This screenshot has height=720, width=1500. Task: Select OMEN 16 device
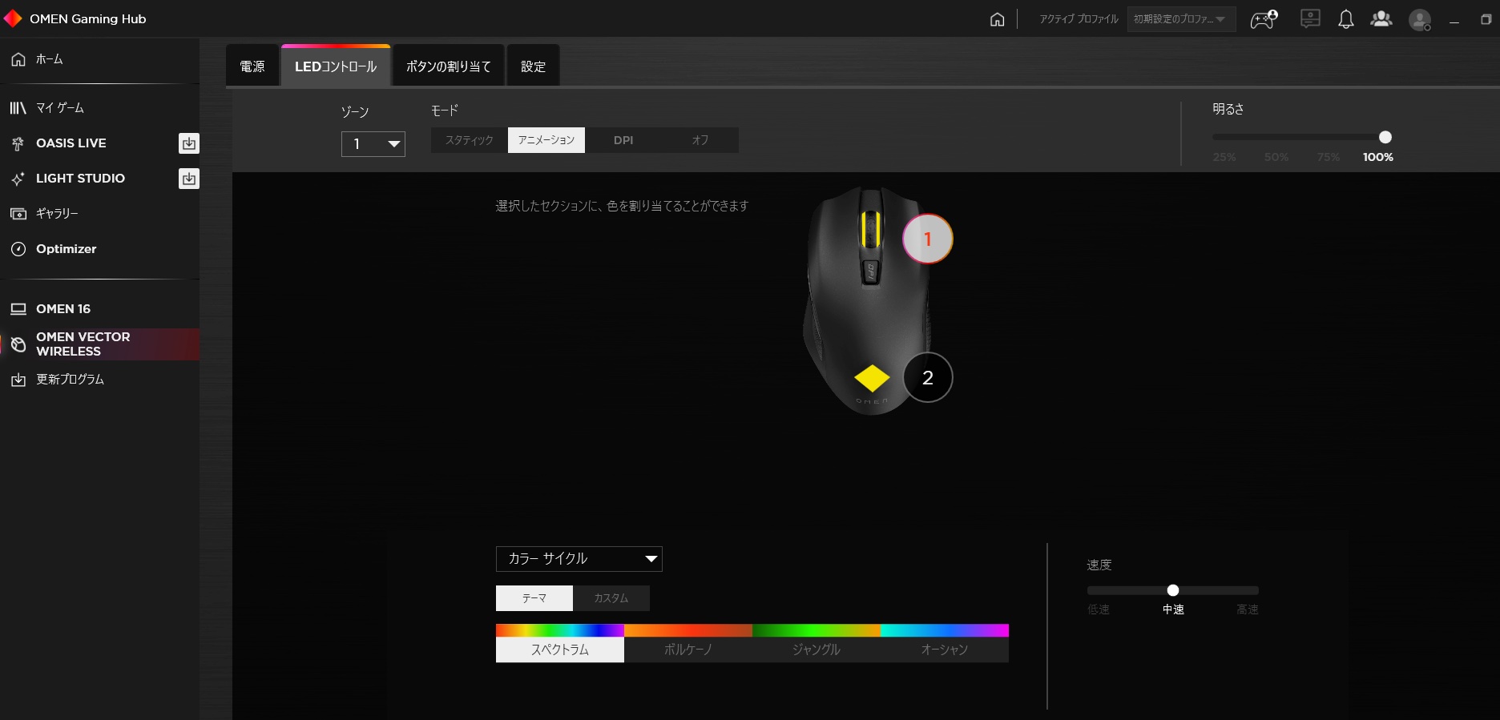coord(99,309)
